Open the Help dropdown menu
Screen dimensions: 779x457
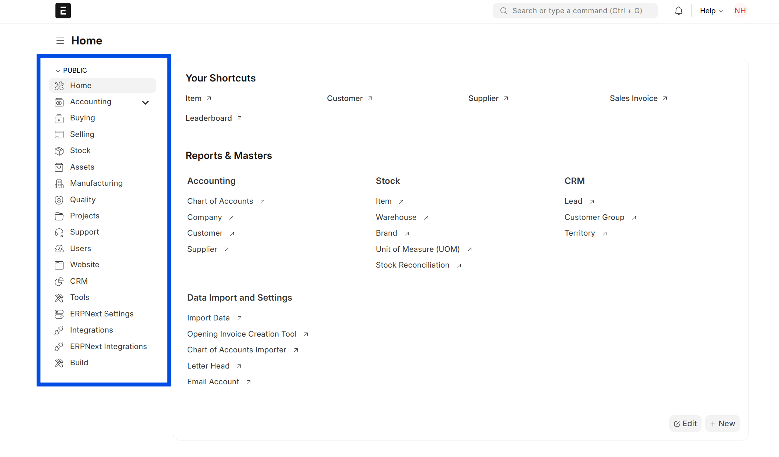click(711, 11)
